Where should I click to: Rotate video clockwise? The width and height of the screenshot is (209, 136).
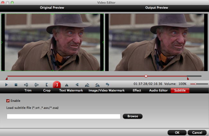[x=97, y=85]
